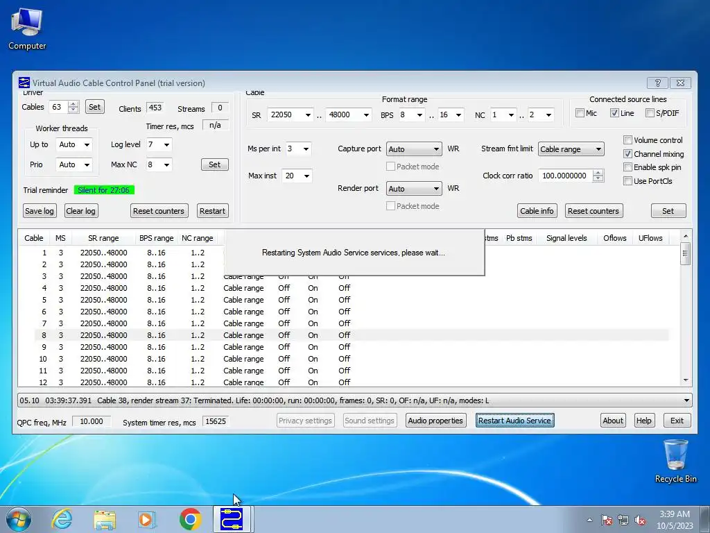Expand the Capture port Auto dropdown
This screenshot has height=533, width=710.
pos(414,149)
